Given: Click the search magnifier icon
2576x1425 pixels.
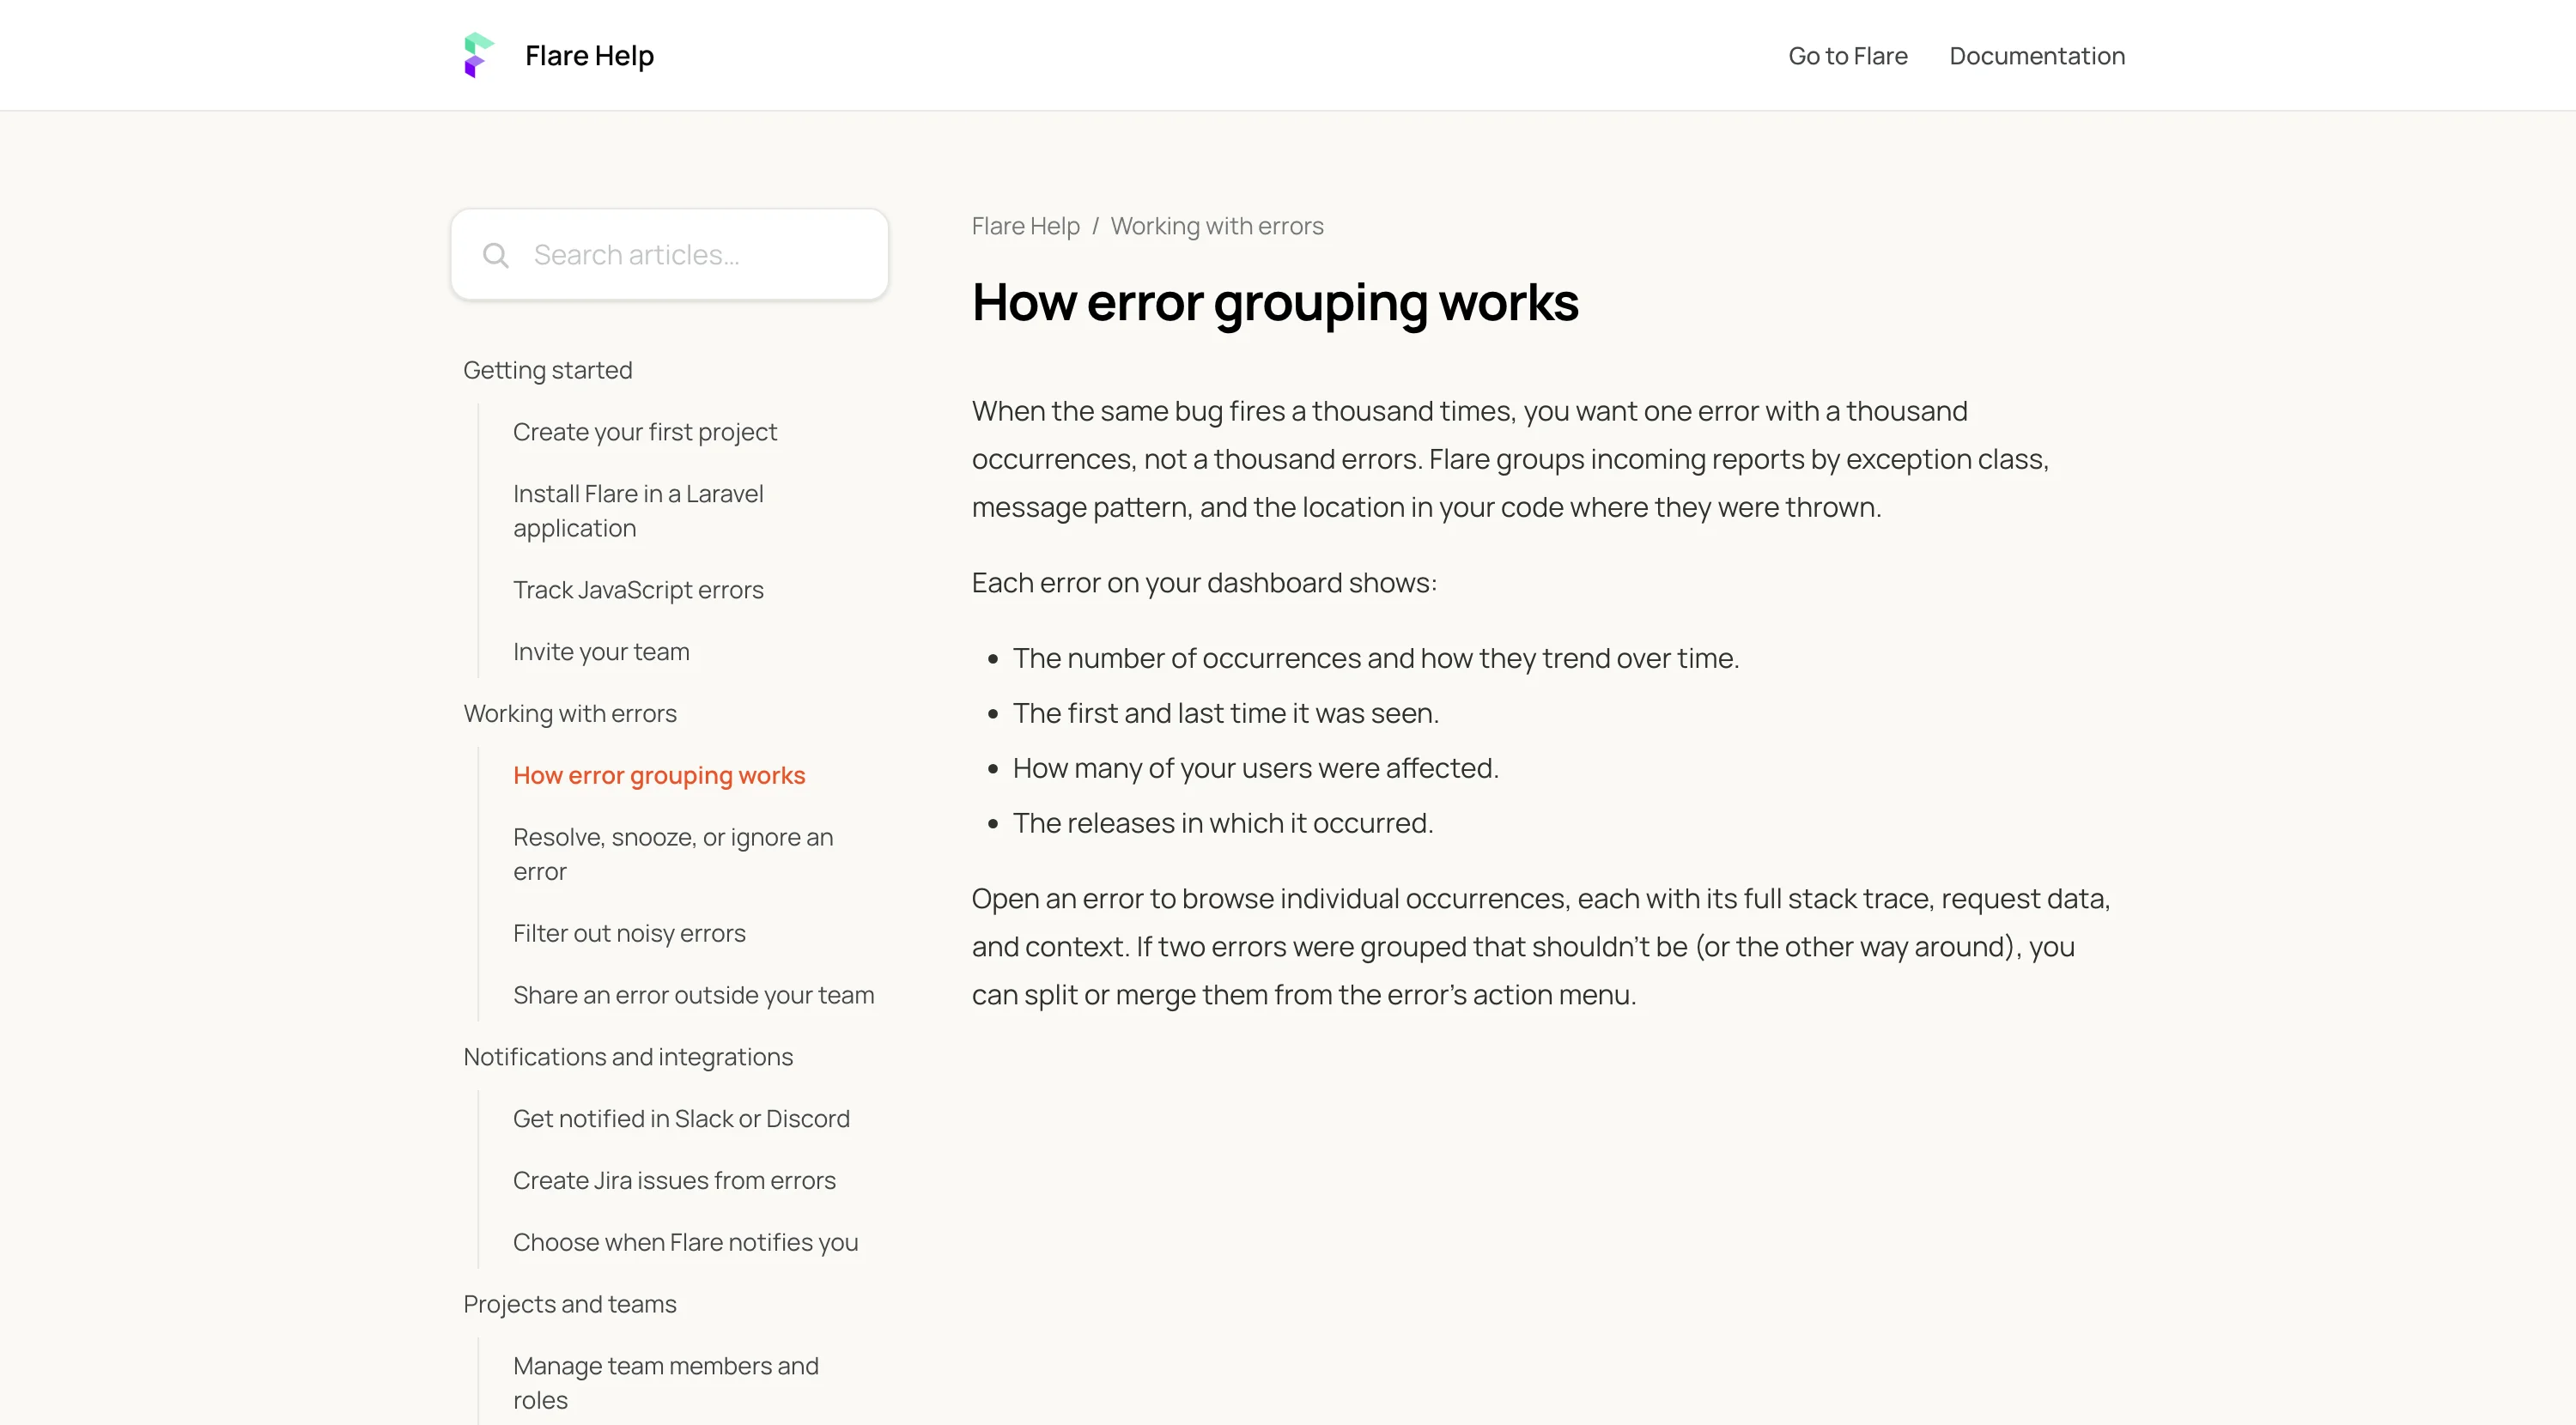Looking at the screenshot, I should [495, 255].
